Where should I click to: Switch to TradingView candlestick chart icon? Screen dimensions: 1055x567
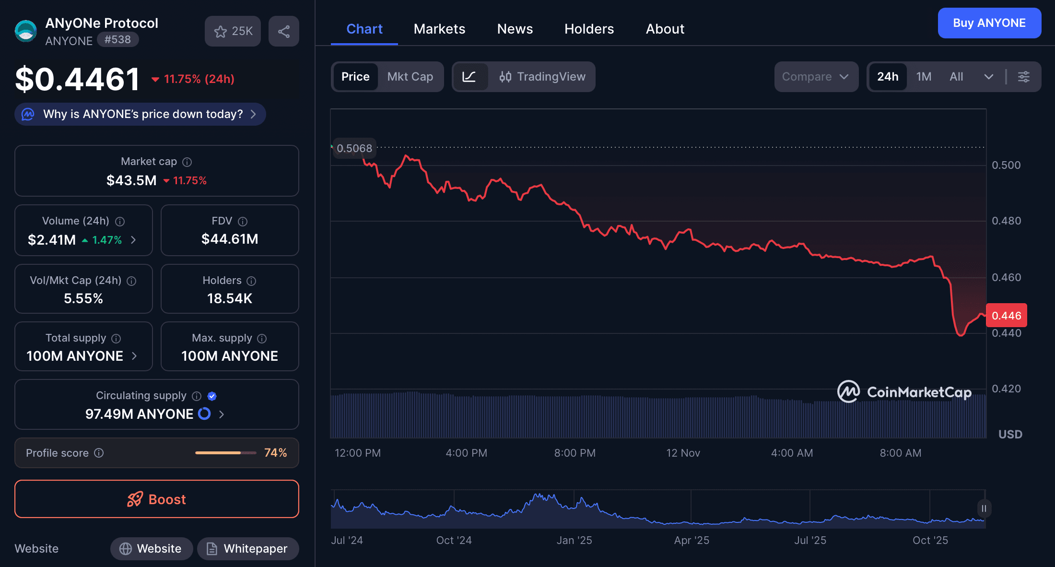pos(506,77)
